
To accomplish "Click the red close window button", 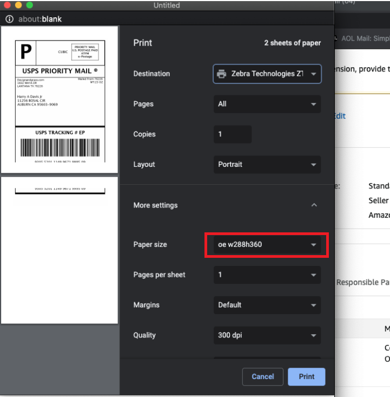I will pos(8,5).
